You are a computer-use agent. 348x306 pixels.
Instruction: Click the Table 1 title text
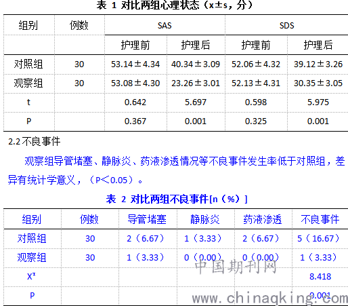(x=174, y=5)
